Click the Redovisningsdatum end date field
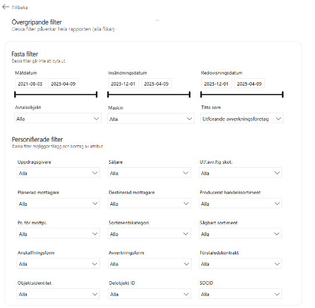Viewport: 315px width, 308px height. point(249,83)
